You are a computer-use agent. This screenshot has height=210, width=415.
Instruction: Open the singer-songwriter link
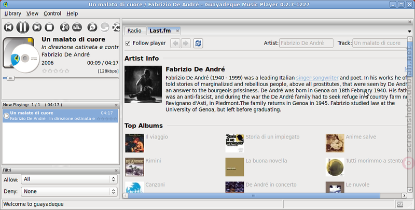(x=317, y=78)
